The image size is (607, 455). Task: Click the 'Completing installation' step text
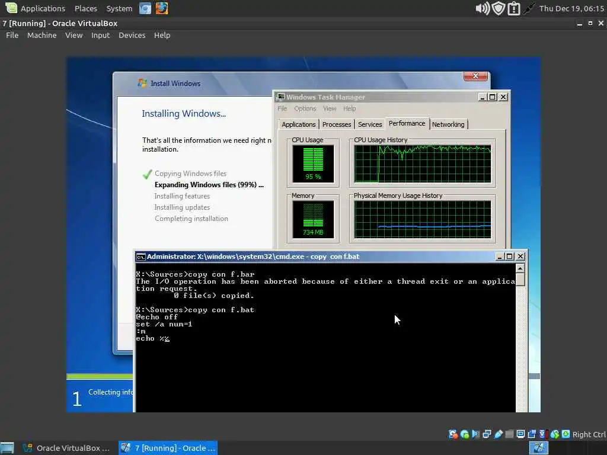click(x=191, y=219)
